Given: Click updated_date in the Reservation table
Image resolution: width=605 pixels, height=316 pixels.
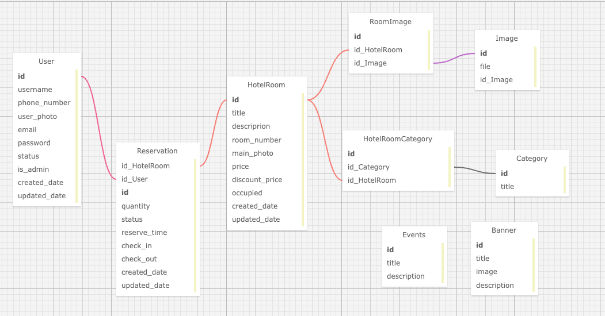Looking at the screenshot, I should point(146,285).
